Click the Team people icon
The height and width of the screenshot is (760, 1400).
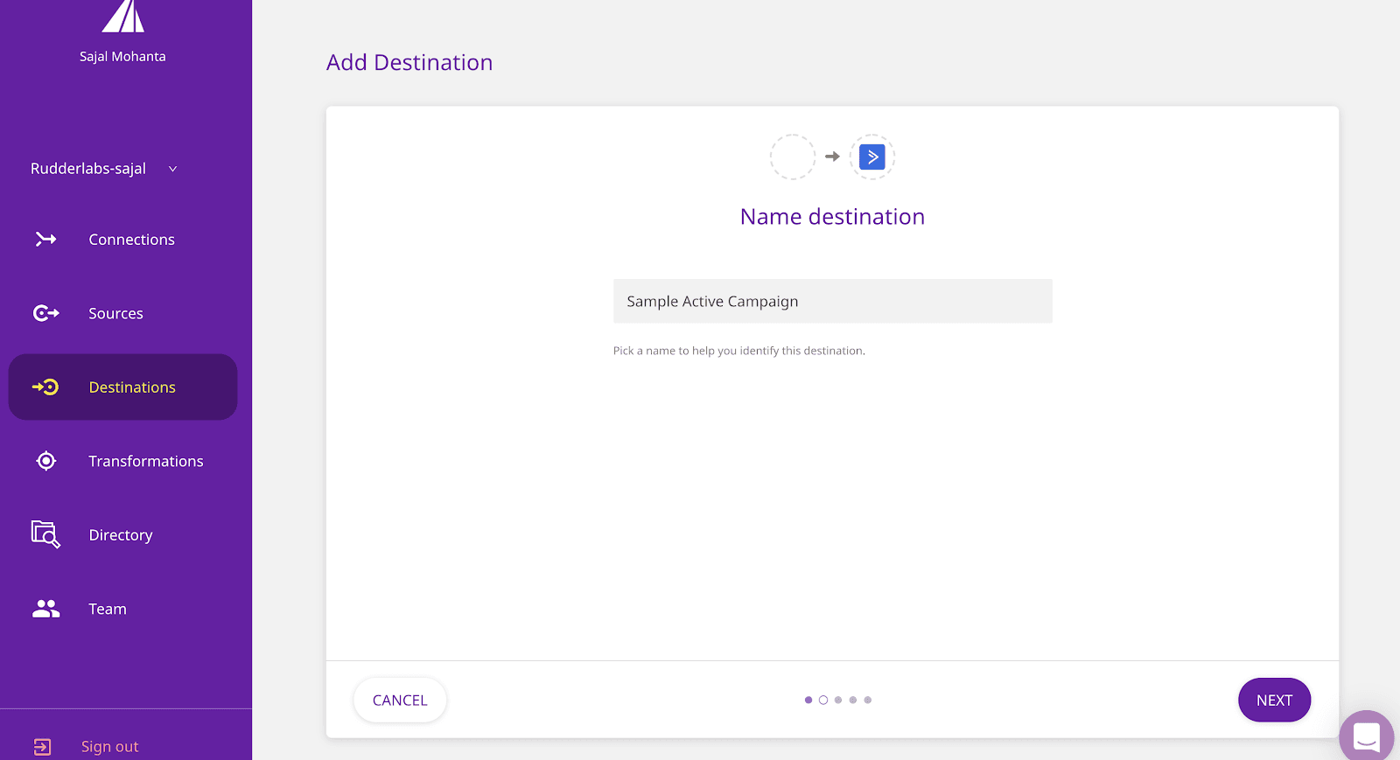click(45, 609)
